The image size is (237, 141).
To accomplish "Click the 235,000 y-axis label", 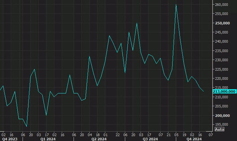I will pyautogui.click(x=221, y=51).
